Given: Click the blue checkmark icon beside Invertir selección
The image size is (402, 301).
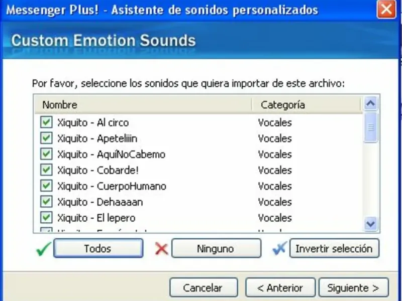Looking at the screenshot, I should point(279,248).
